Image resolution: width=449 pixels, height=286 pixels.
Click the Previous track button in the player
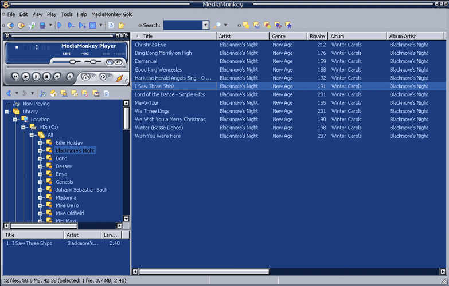coord(15,77)
